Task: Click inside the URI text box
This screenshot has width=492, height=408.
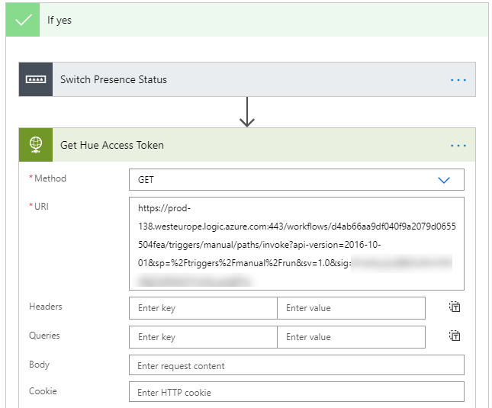Action: (x=296, y=243)
